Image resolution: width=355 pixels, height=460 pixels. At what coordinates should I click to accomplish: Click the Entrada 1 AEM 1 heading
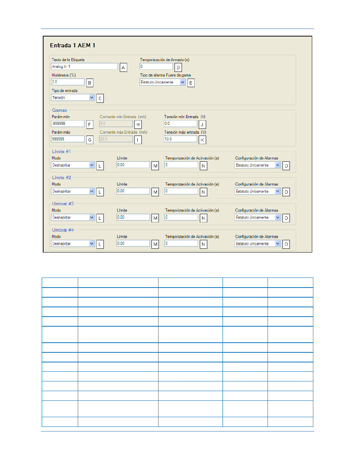pyautogui.click(x=73, y=45)
